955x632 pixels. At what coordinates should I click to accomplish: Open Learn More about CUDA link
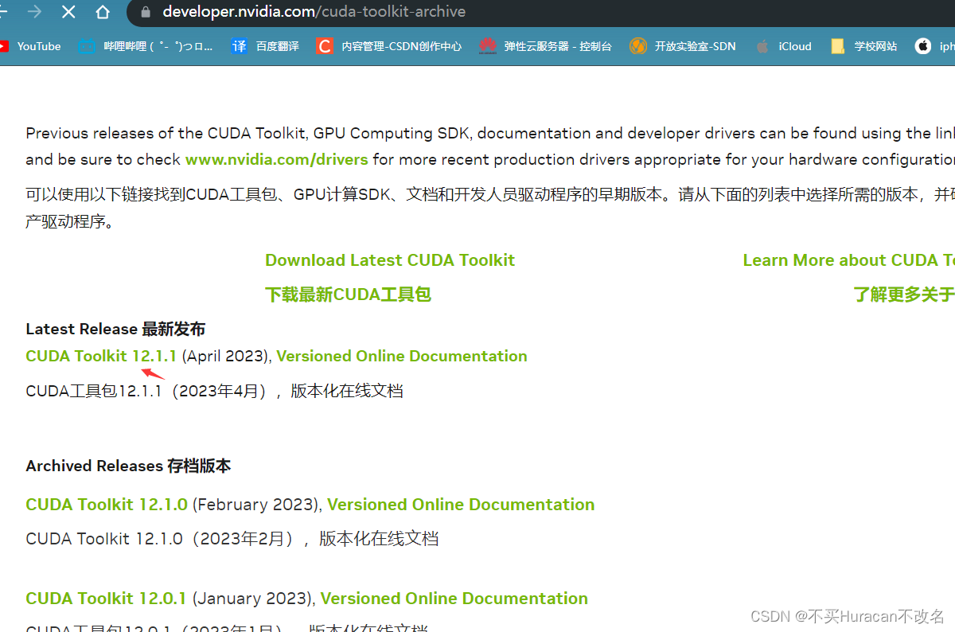[848, 260]
